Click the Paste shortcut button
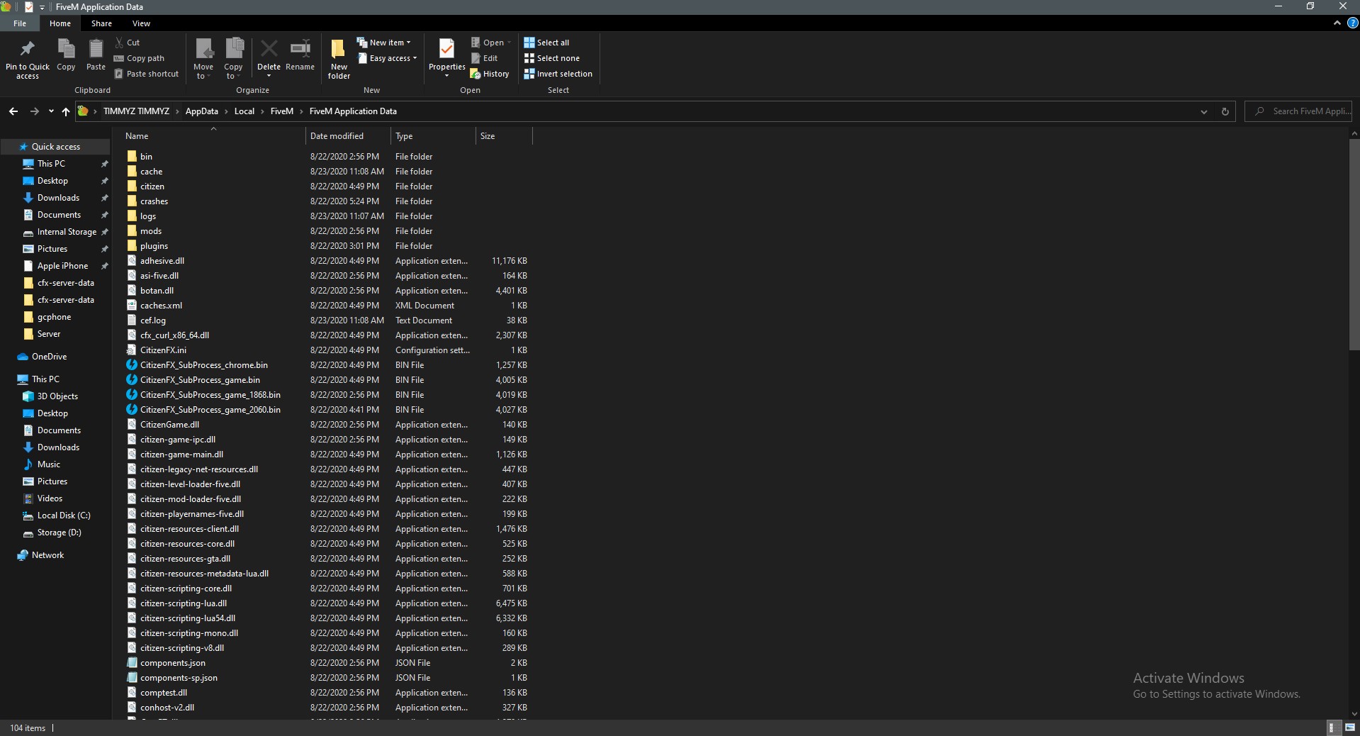This screenshot has width=1360, height=736. [x=146, y=73]
